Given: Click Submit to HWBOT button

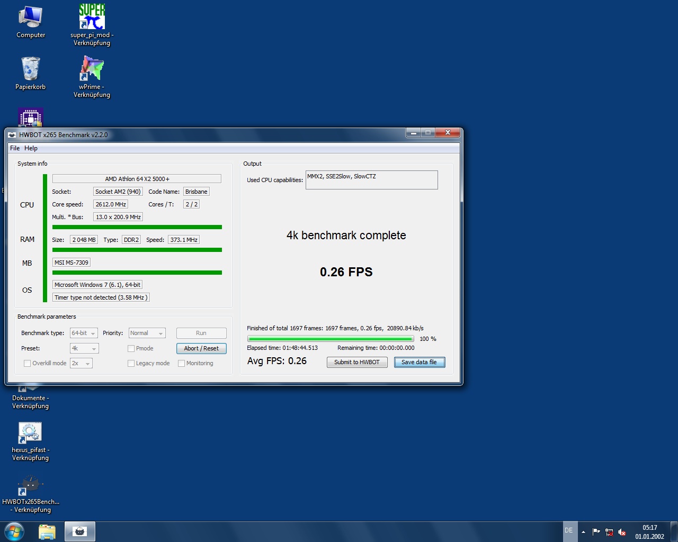Looking at the screenshot, I should coord(357,362).
